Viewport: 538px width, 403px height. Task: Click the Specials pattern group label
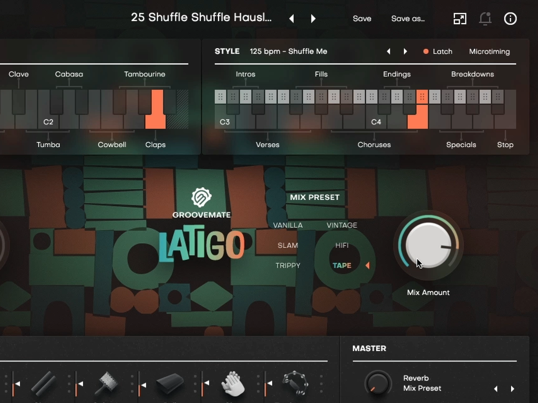pos(461,145)
